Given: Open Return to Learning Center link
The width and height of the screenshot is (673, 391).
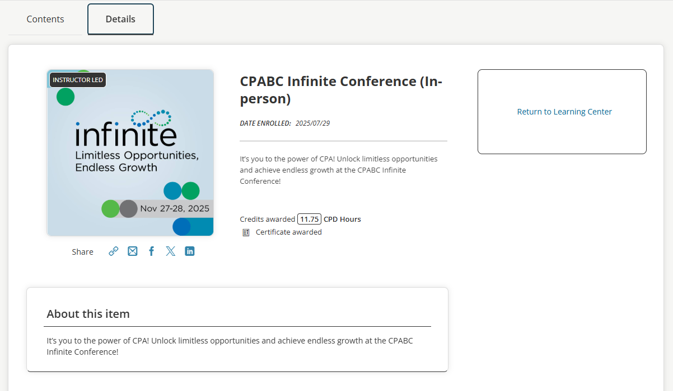Looking at the screenshot, I should click(564, 112).
